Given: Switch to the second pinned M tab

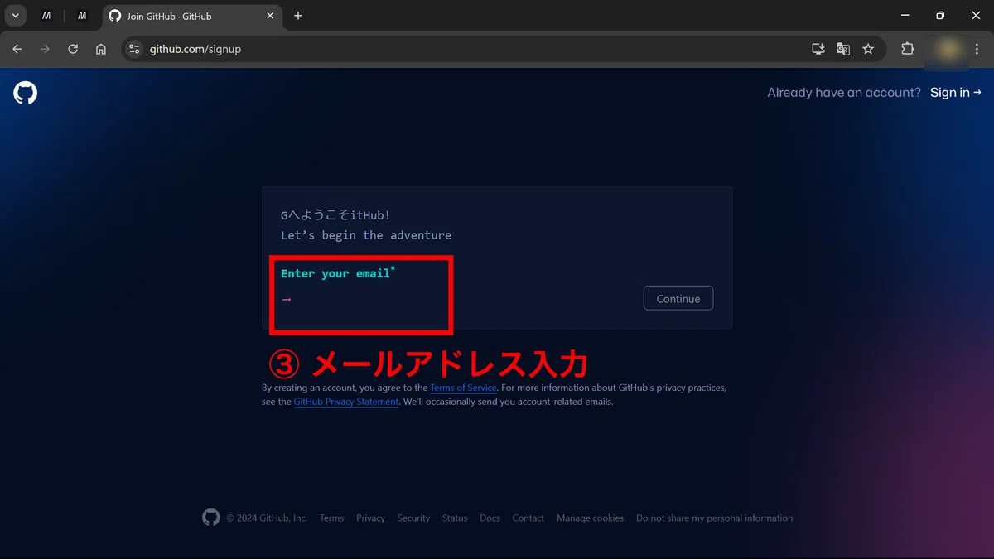Looking at the screenshot, I should (82, 16).
